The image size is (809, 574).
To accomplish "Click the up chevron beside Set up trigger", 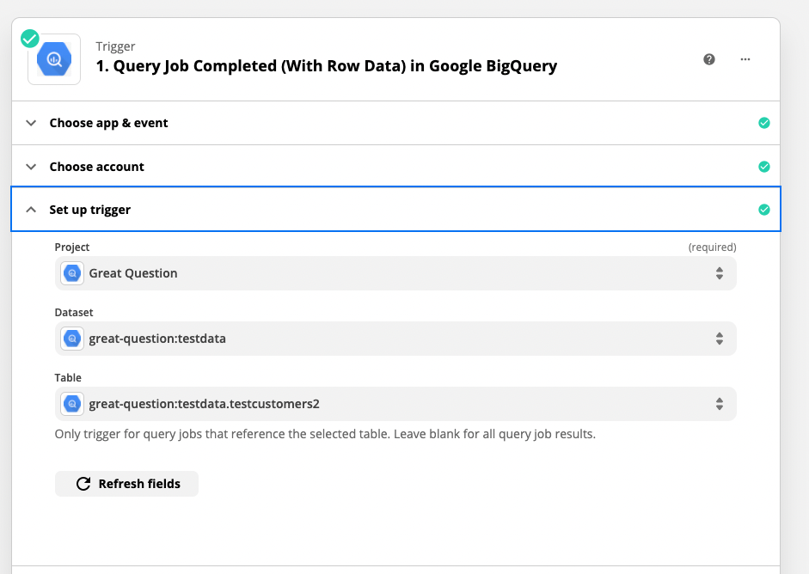I will click(31, 210).
